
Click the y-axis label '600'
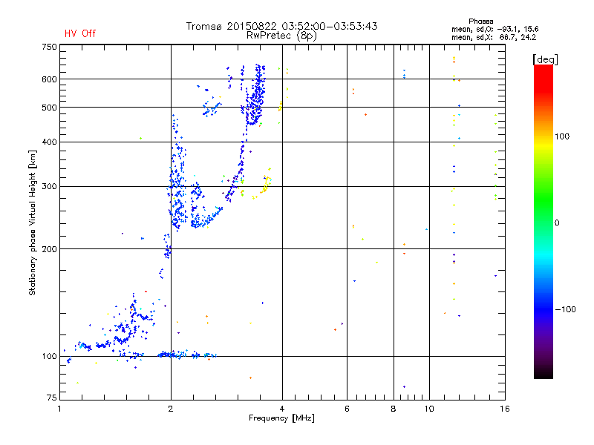(49, 79)
